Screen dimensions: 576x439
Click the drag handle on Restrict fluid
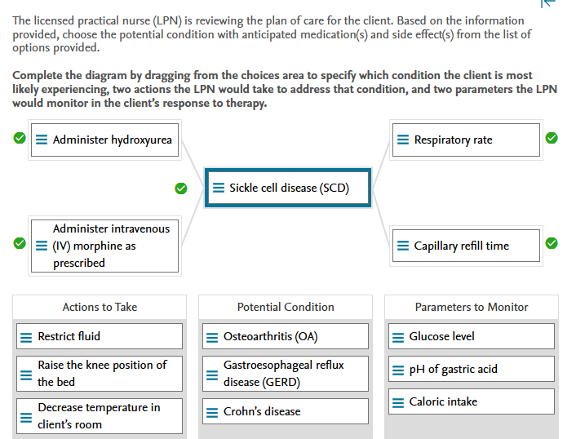[27, 337]
